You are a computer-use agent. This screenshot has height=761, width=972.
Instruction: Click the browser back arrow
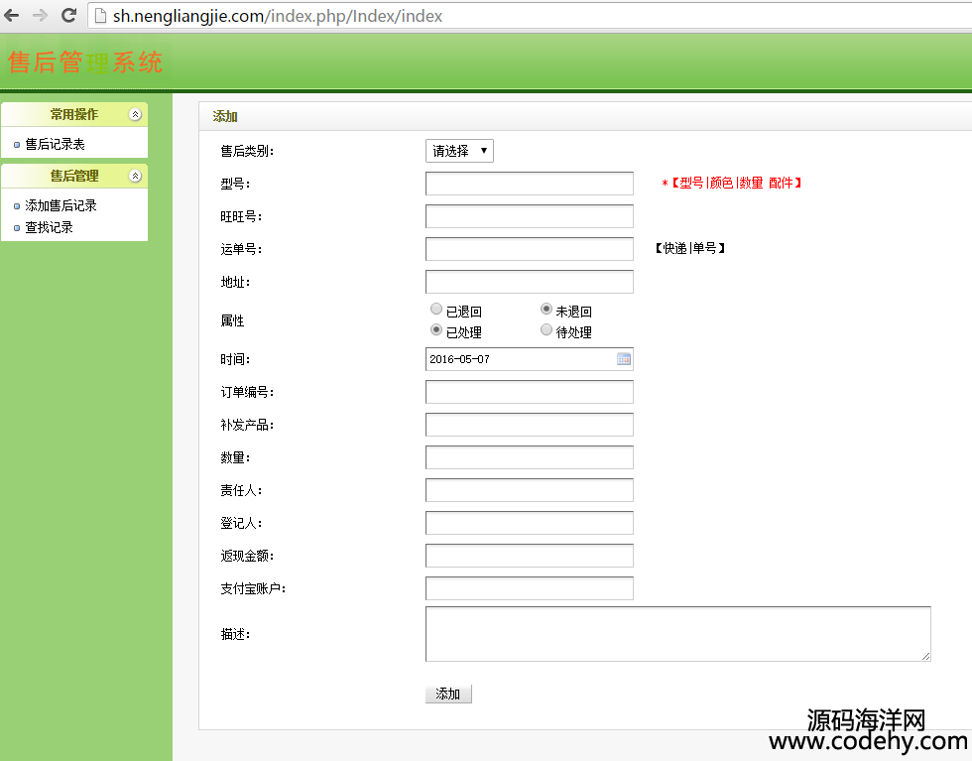click(x=12, y=15)
